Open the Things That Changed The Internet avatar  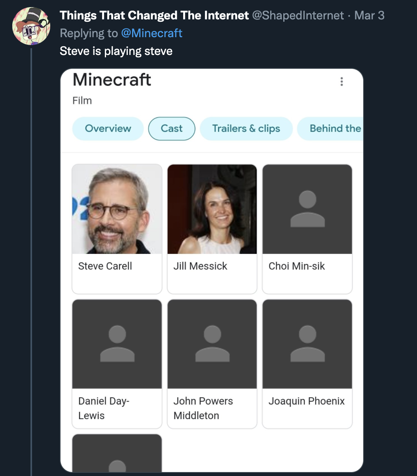tap(31, 26)
